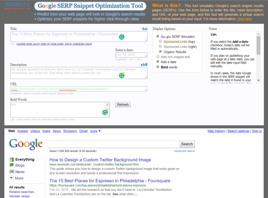Uncheck the Organic Results checkbox
The width and height of the screenshot is (268, 198).
pos(160,52)
